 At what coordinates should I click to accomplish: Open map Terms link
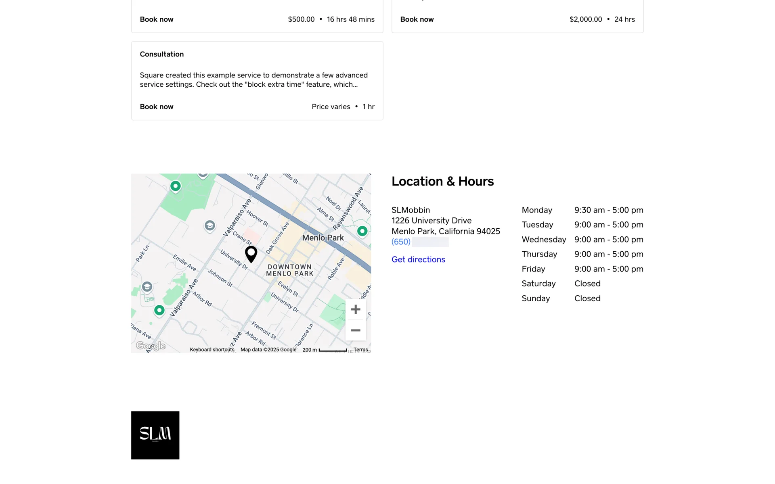click(x=360, y=350)
